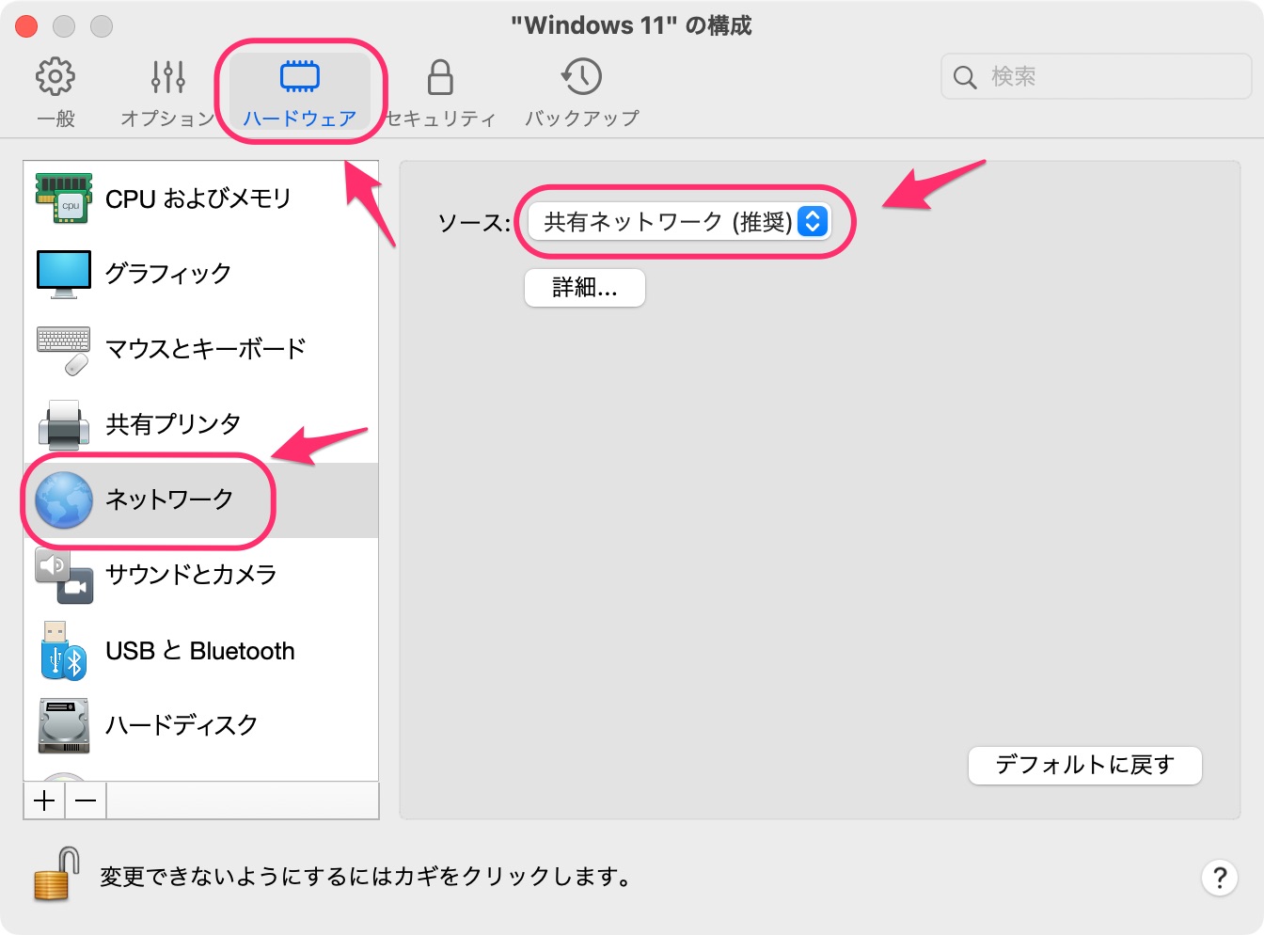
Task: Open the ソース network dropdown
Action: tap(678, 222)
